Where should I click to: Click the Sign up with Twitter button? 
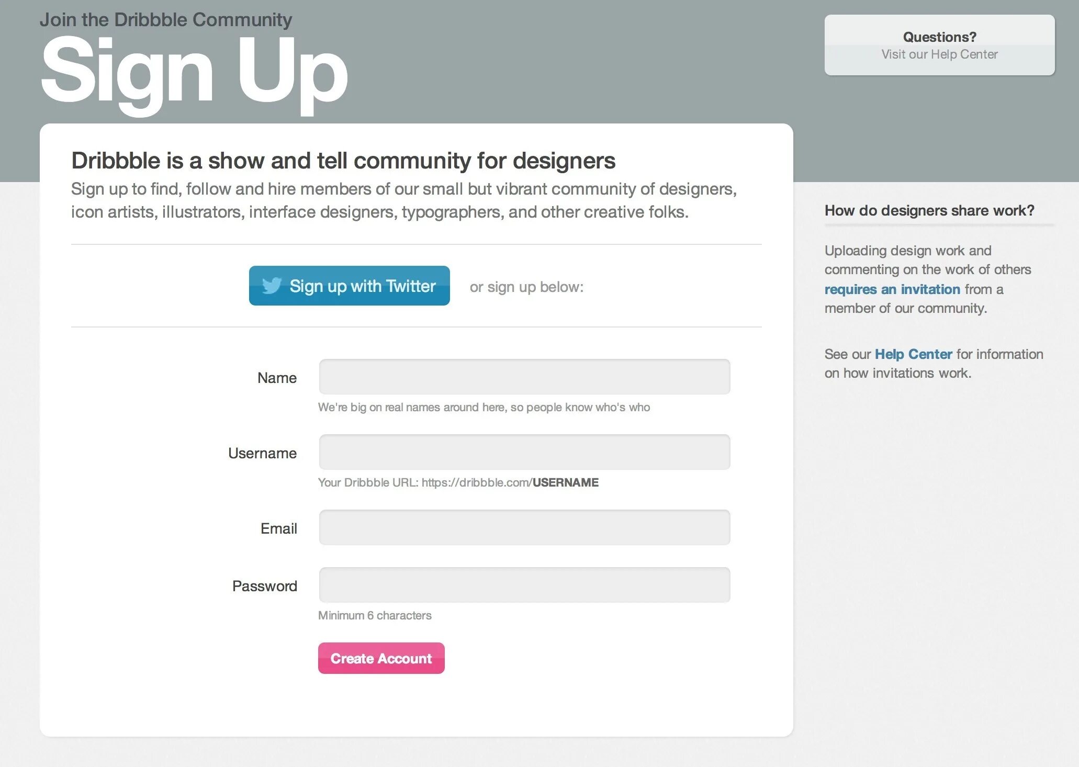coord(349,286)
